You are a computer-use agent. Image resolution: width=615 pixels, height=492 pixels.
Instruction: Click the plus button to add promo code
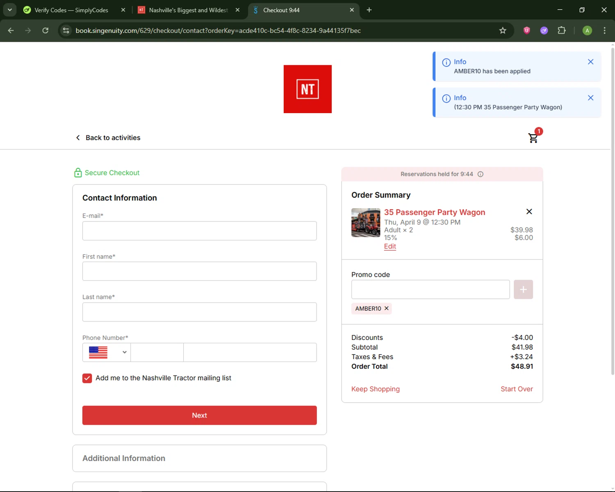point(523,289)
